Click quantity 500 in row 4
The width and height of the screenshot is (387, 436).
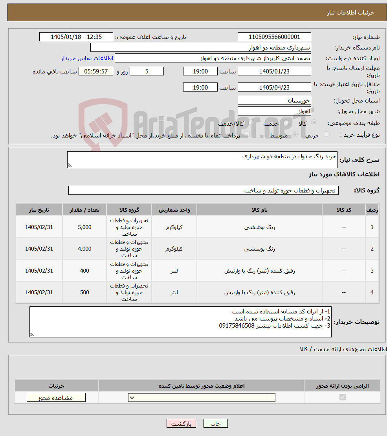tap(84, 292)
